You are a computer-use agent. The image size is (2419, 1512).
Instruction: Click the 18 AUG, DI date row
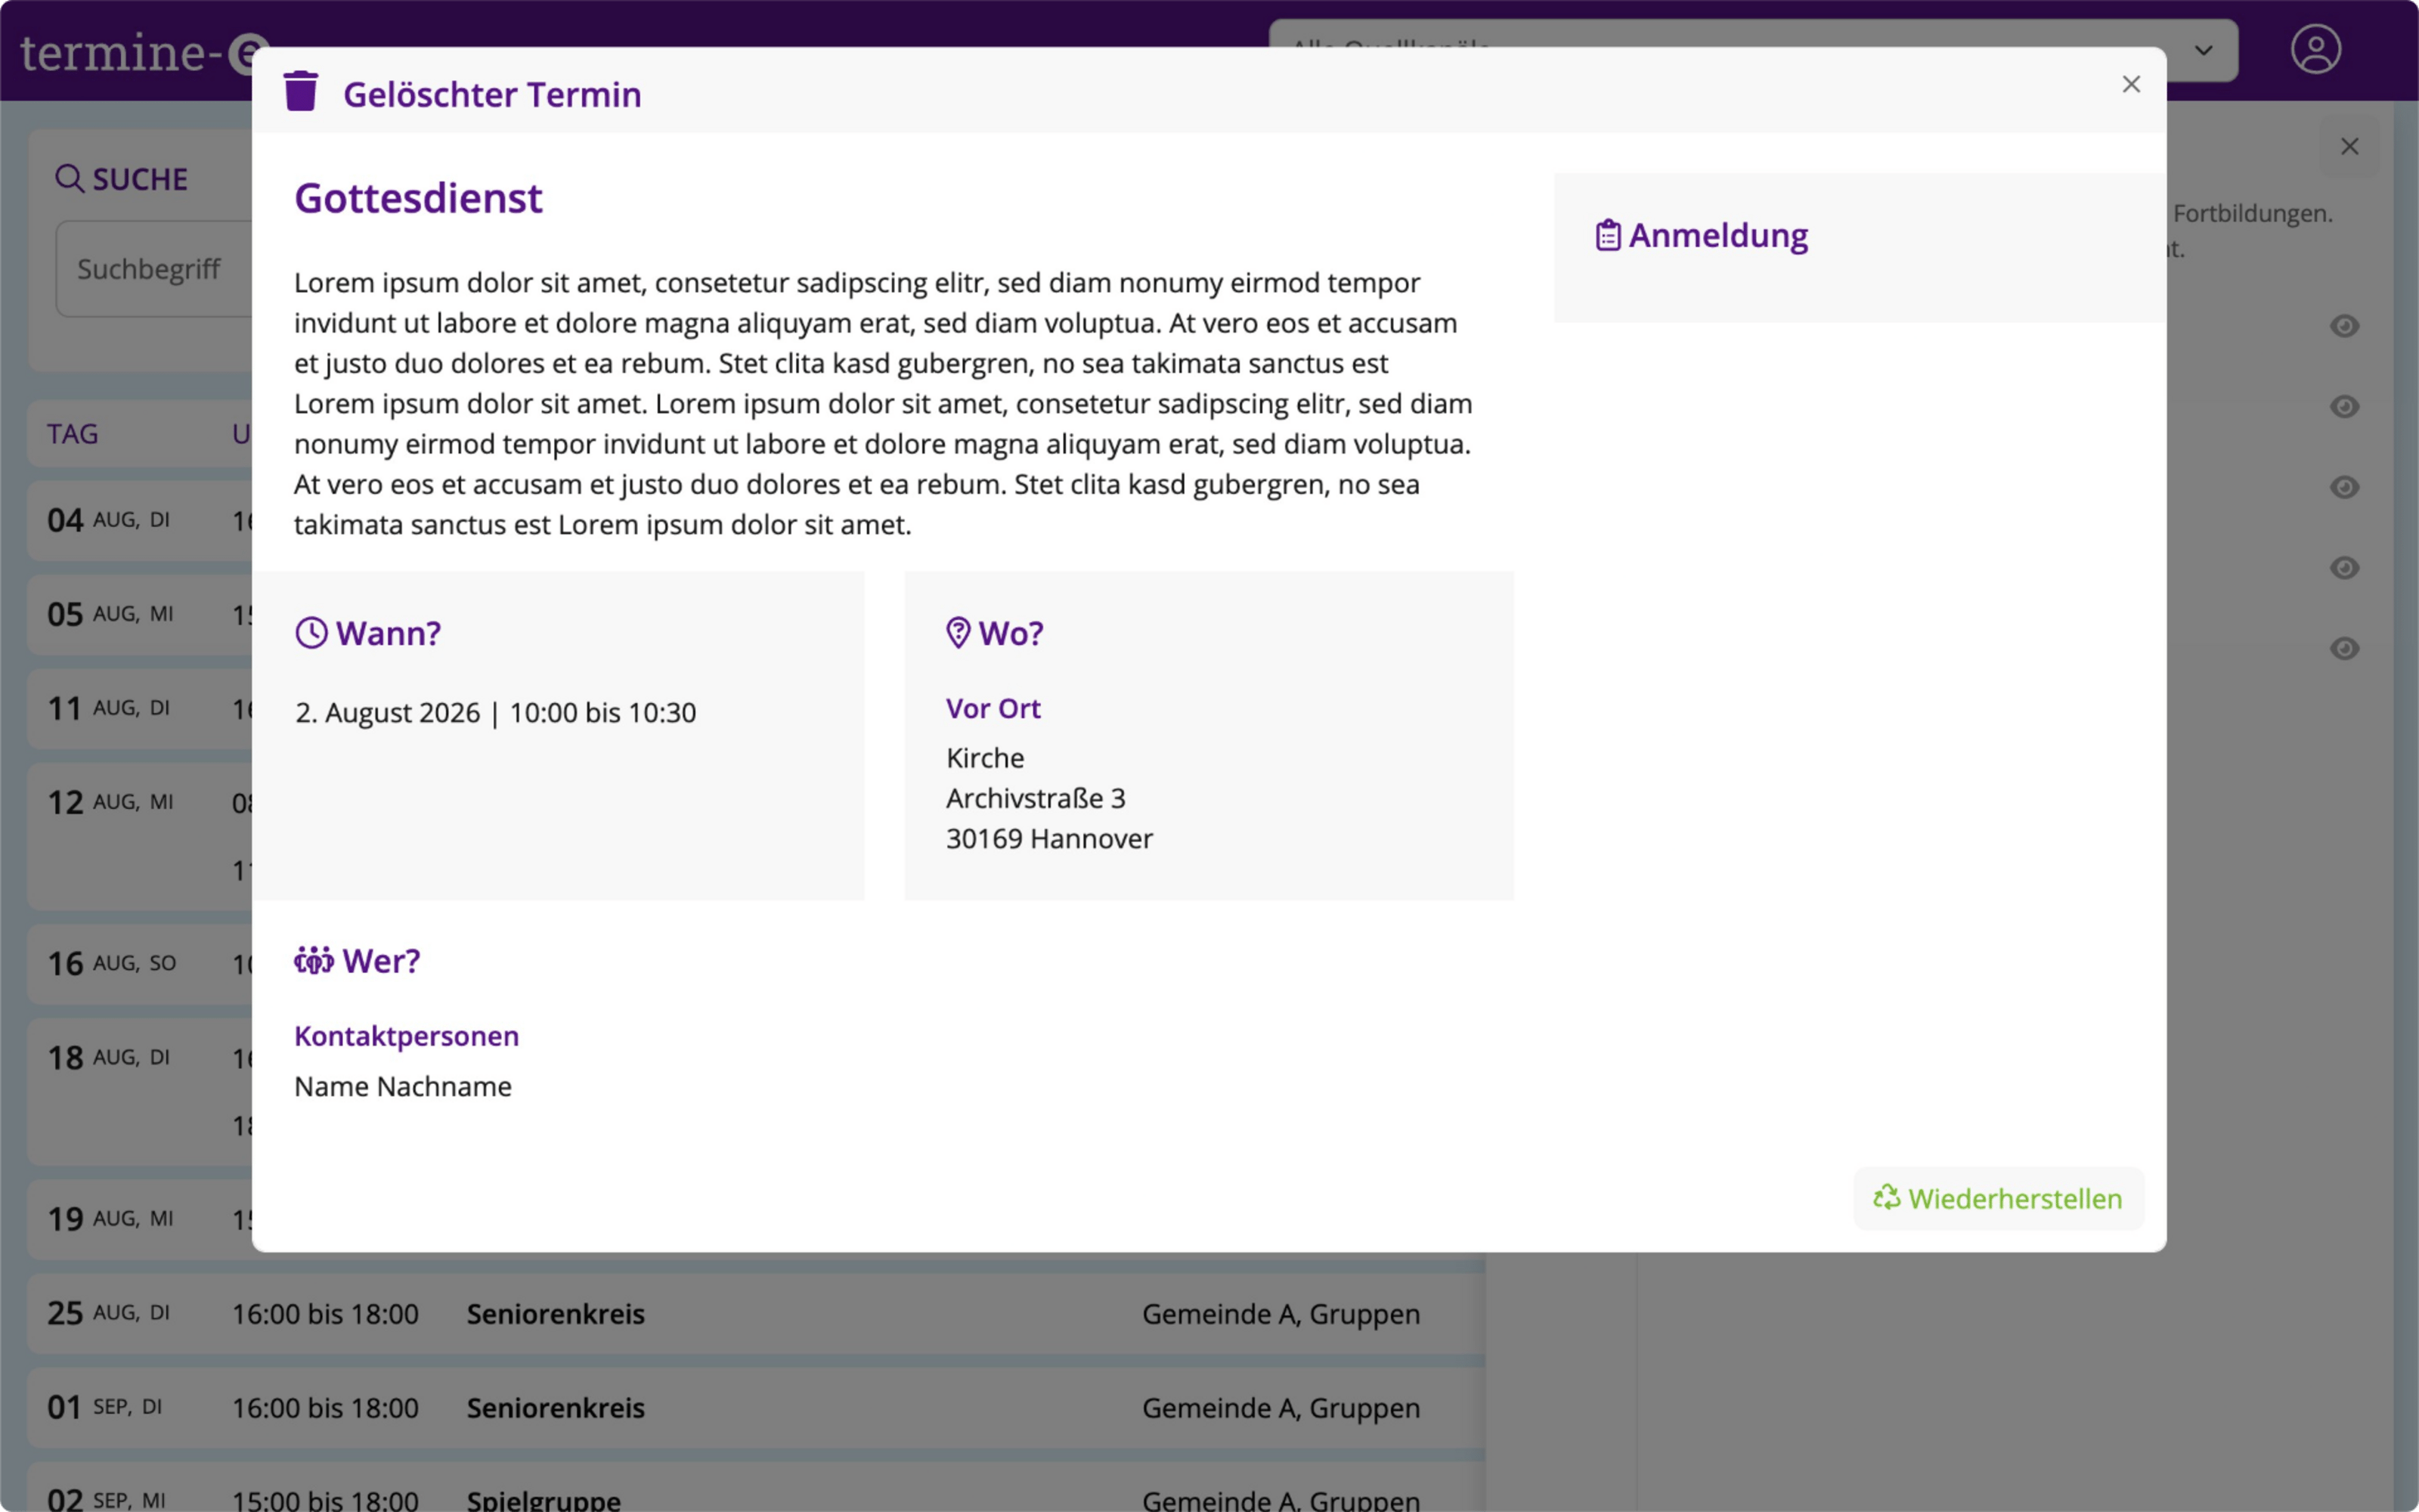[x=140, y=1091]
